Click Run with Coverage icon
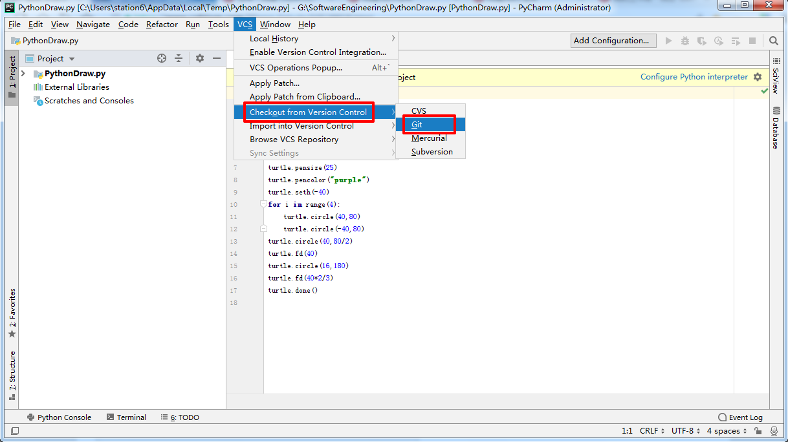788x442 pixels. pos(702,41)
